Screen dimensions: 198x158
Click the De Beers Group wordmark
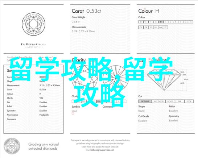pyautogui.click(x=34, y=45)
